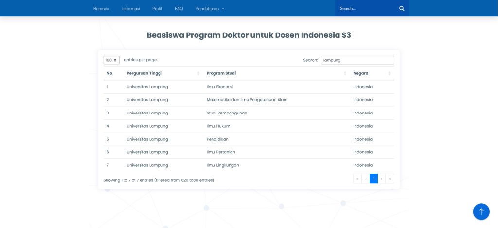Open the entries per page dropdown
Screen dimensions: 498x228
click(x=111, y=60)
